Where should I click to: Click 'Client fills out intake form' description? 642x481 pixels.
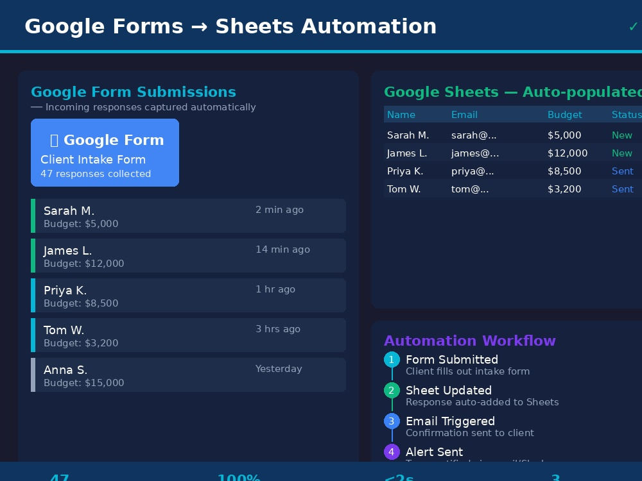467,371
